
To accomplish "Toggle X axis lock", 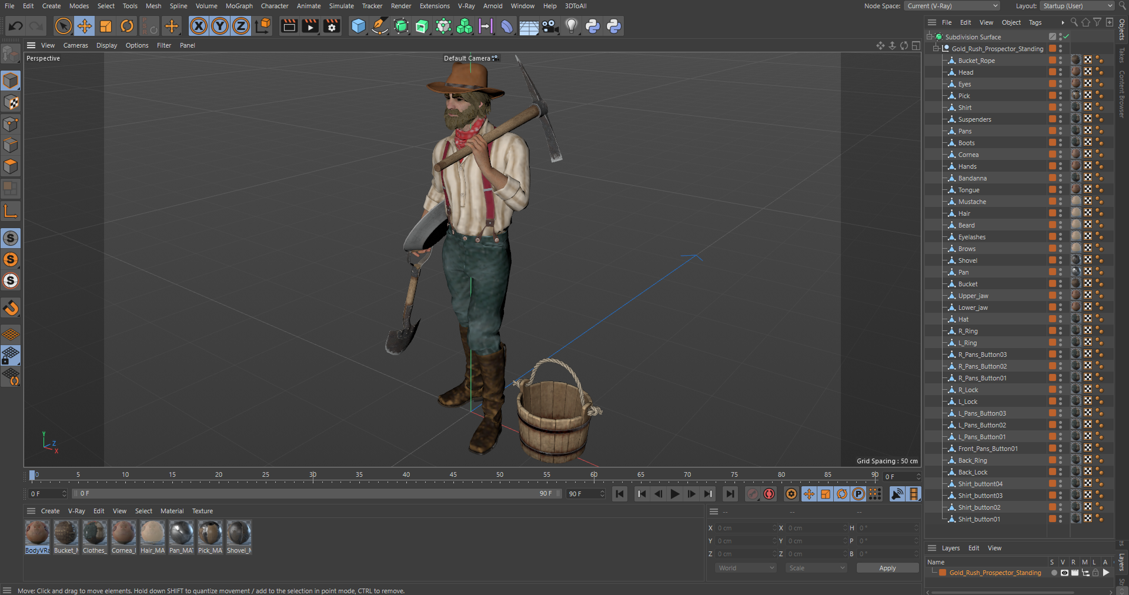I will click(x=199, y=26).
